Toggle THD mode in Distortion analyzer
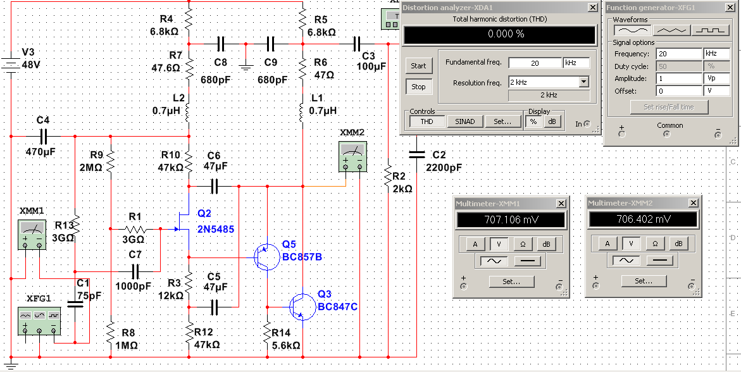This screenshot has width=741, height=372. click(x=427, y=121)
